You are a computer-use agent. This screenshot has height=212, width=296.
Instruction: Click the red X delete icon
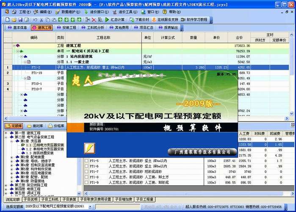[94, 20]
